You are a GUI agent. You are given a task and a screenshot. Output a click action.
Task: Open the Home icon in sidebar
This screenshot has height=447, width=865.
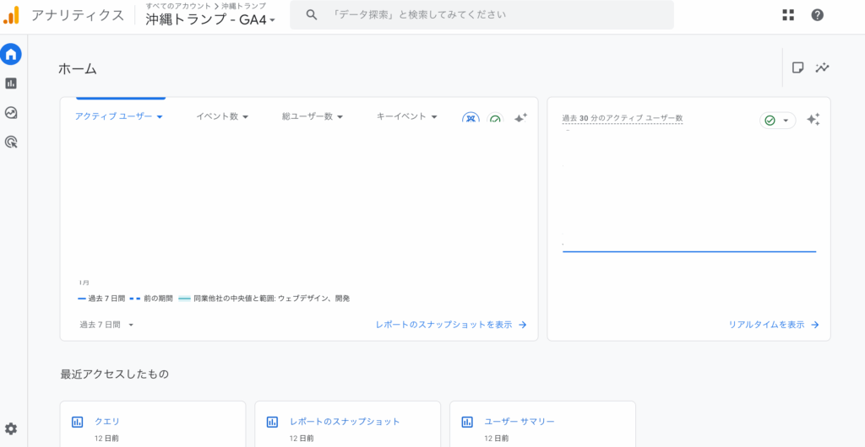11,54
